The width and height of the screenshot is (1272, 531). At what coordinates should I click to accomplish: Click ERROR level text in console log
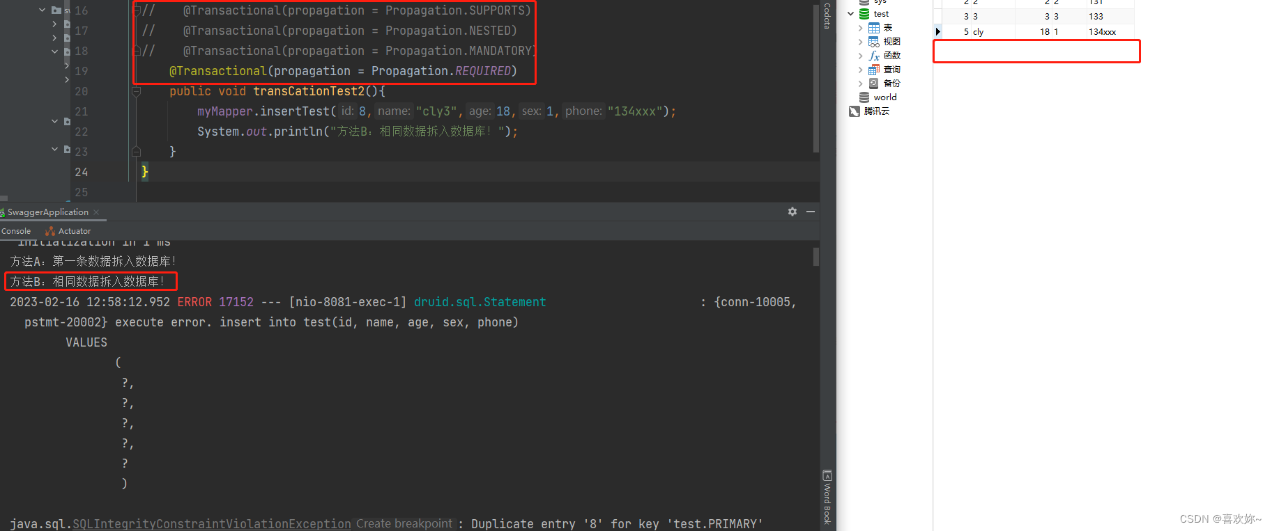point(194,302)
